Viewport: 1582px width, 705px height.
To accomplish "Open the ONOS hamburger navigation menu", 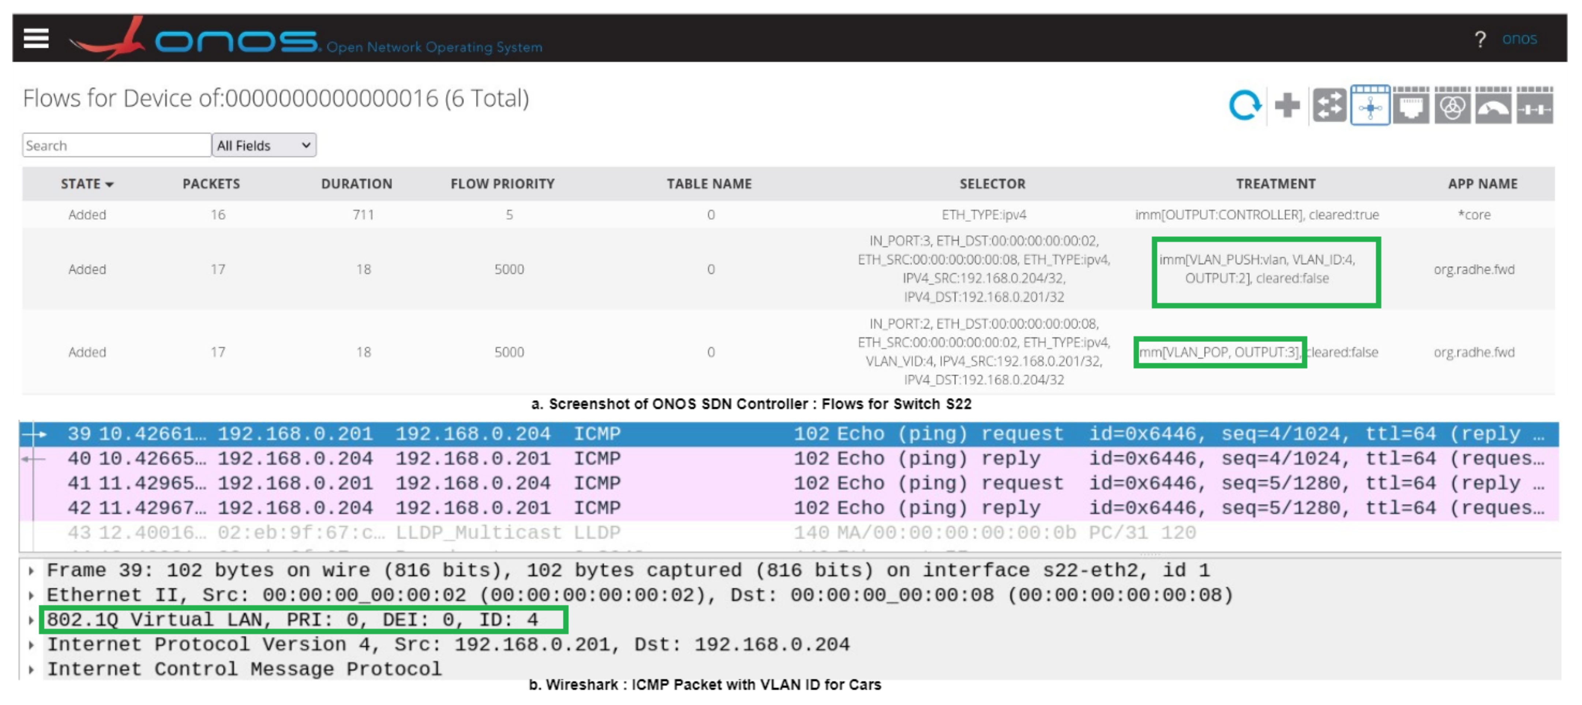I will point(35,38).
